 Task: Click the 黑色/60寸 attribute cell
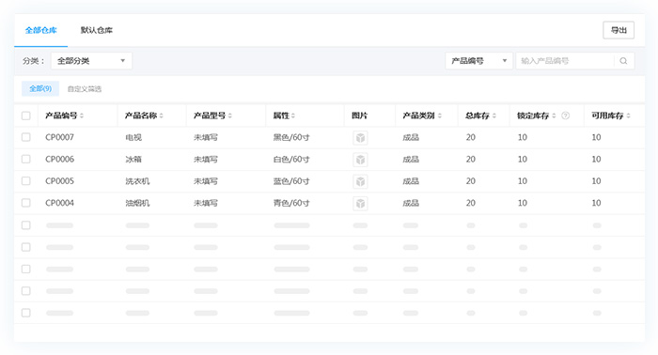[291, 137]
